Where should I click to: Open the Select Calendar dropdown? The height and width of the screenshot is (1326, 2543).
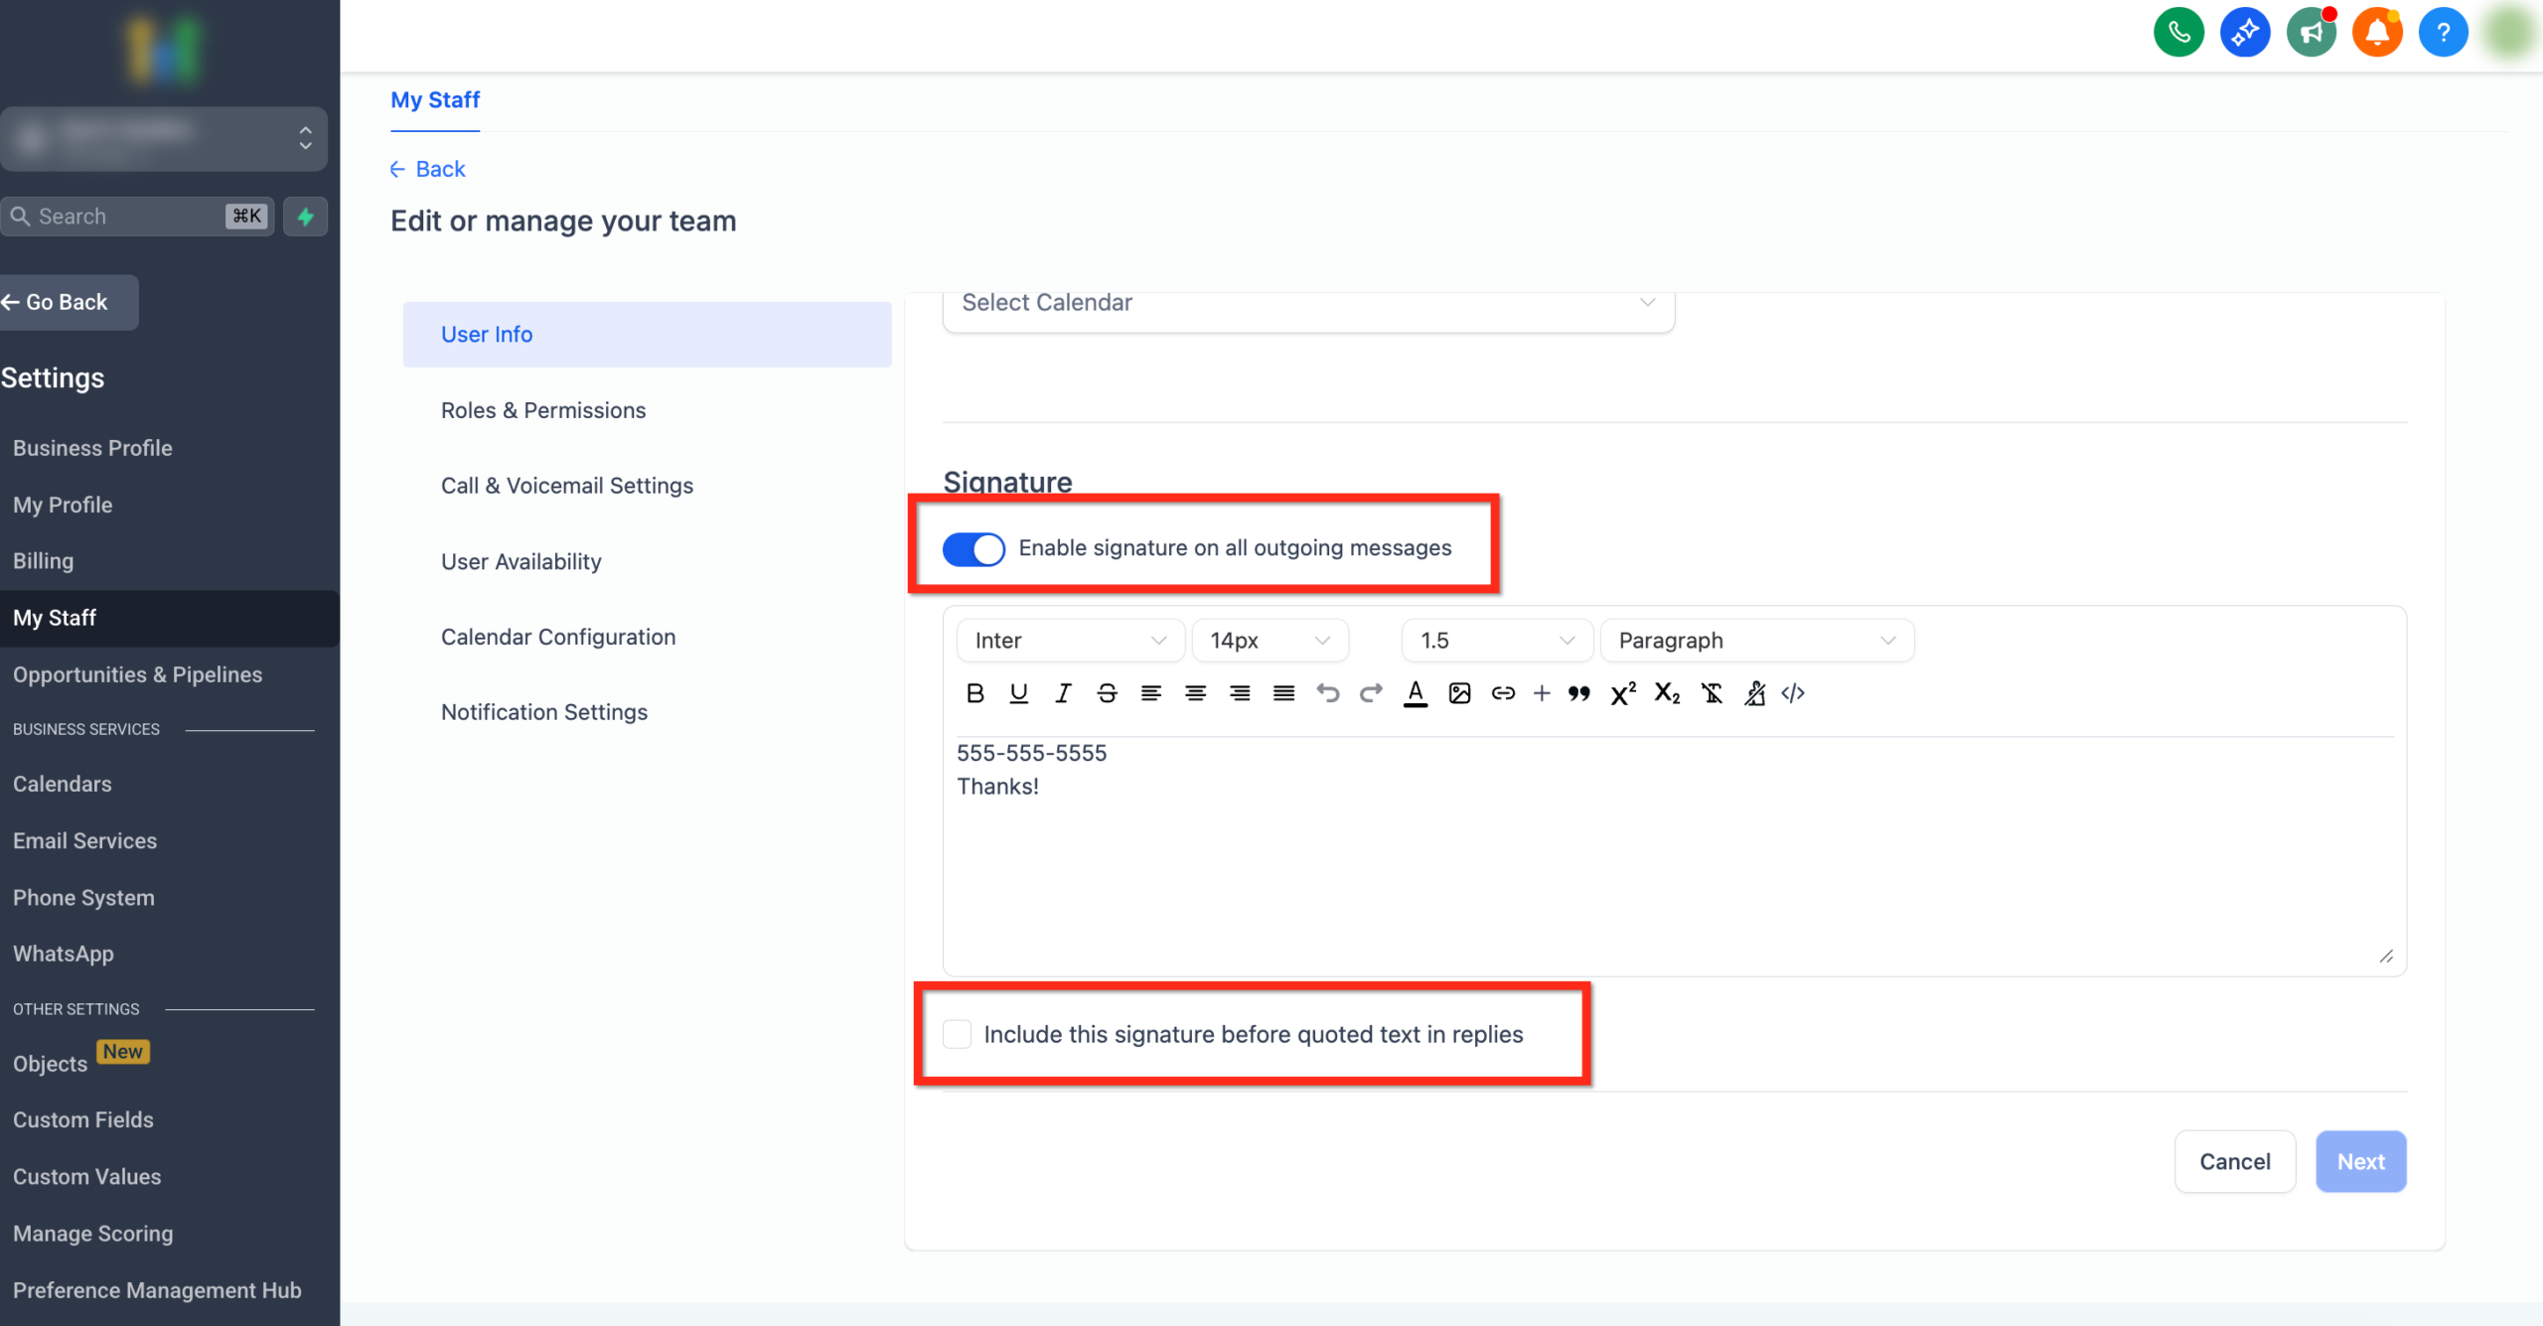click(1307, 303)
